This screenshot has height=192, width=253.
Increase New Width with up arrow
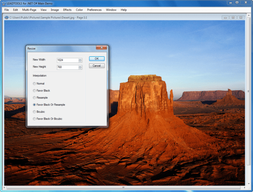point(80,59)
